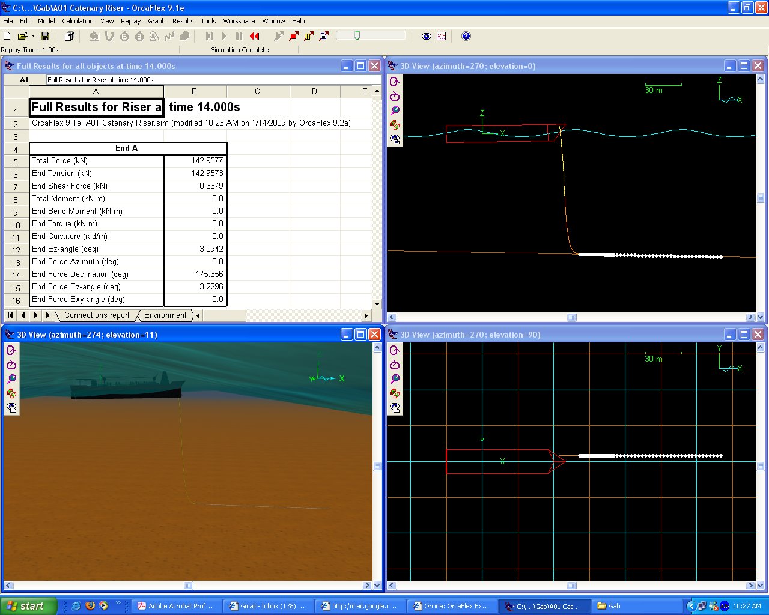
Task: Click column header C in the results sheet
Action: coord(258,92)
